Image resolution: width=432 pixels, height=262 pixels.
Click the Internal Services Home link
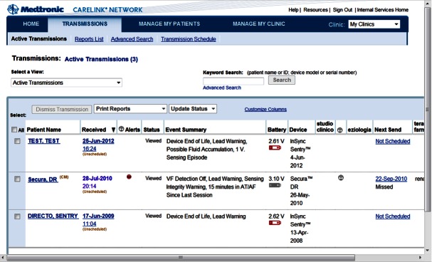click(x=383, y=10)
